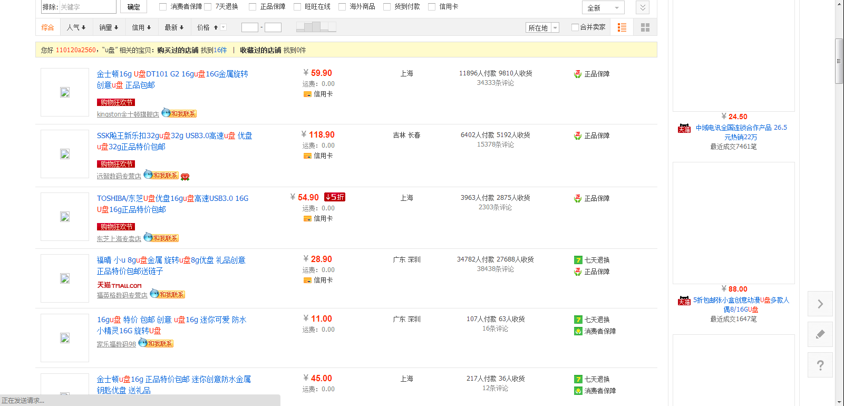Check the 7天退换 filter
The width and height of the screenshot is (844, 406).
[208, 7]
